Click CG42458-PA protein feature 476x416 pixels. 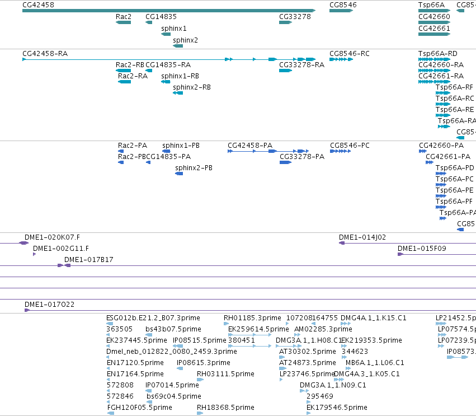(x=268, y=151)
